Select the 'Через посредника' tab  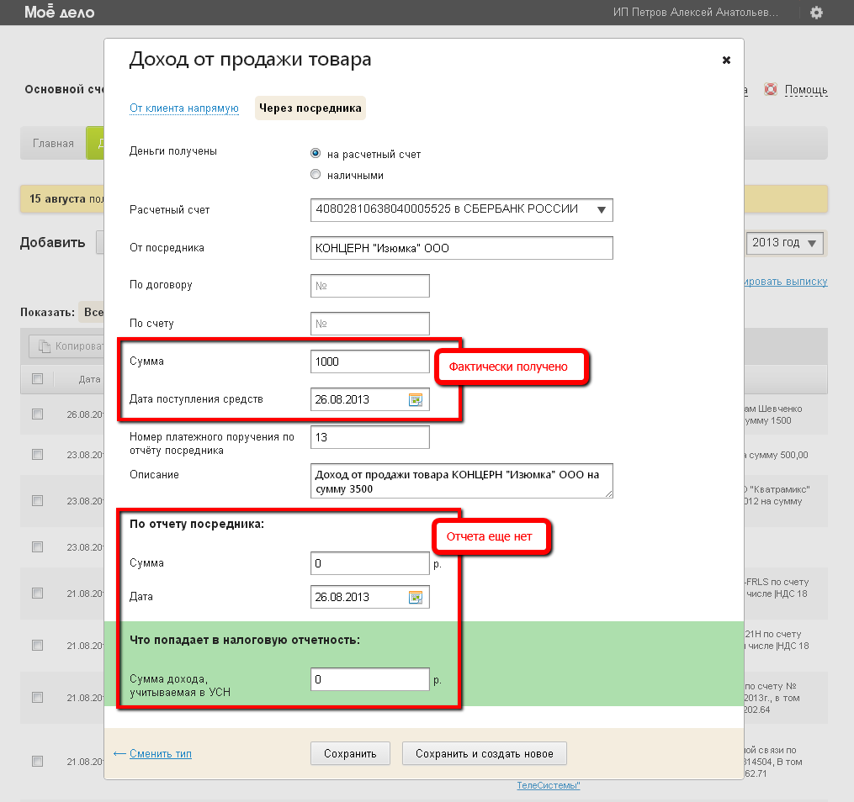(x=310, y=108)
